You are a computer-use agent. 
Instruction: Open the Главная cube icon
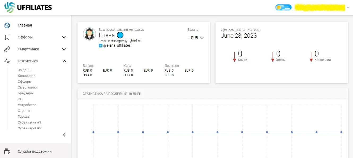(x=7, y=25)
